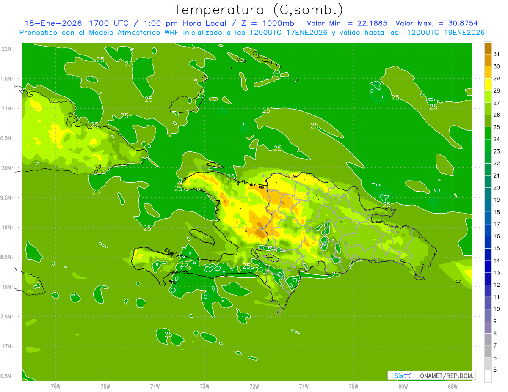Click the '21N' latitude axis label
This screenshot has height=392, width=508.
(7, 109)
